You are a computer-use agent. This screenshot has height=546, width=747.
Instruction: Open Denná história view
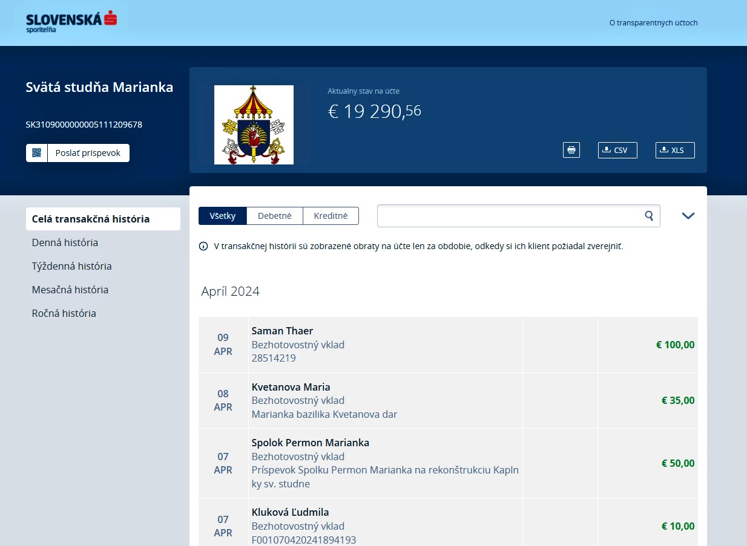pos(65,242)
